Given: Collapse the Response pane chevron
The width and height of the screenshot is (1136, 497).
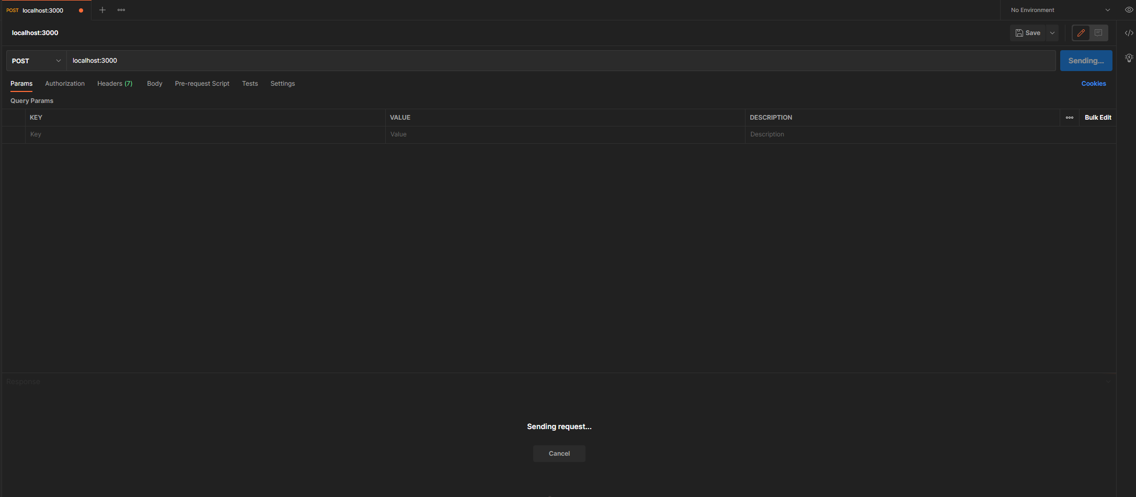Looking at the screenshot, I should coord(1108,382).
